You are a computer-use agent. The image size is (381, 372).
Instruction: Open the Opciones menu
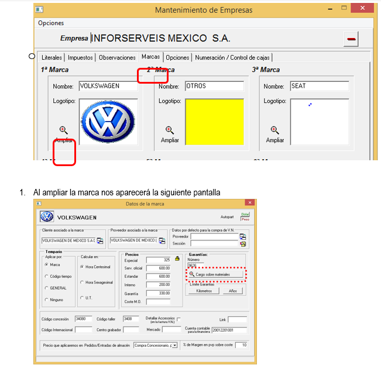pos(51,23)
